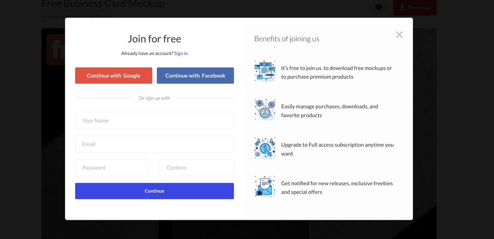Click the manage purchases gears icon
Image resolution: width=494 pixels, height=239 pixels.
pyautogui.click(x=265, y=109)
